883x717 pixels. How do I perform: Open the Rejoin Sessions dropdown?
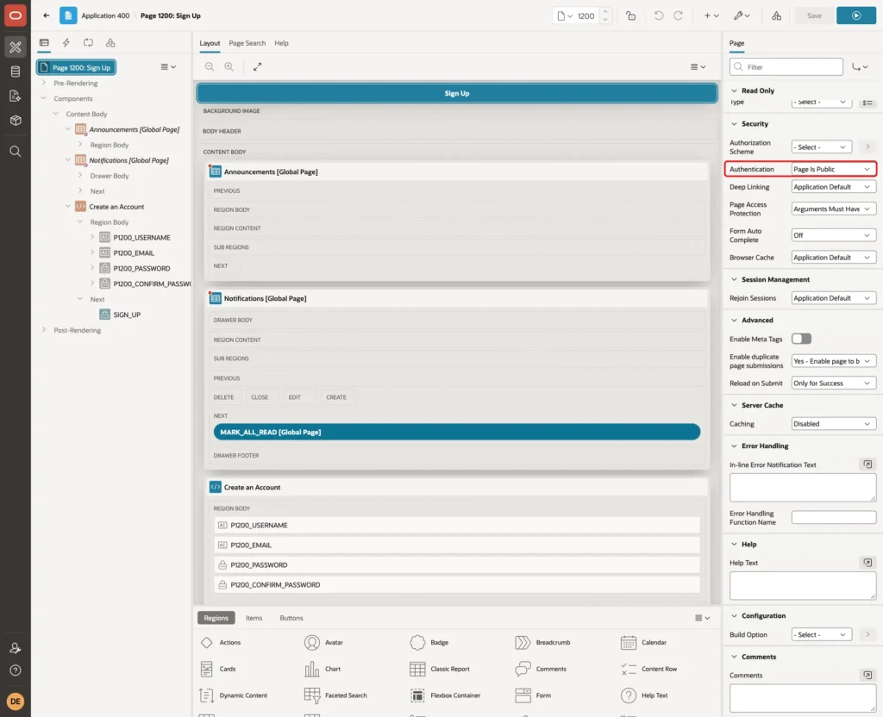[833, 297]
